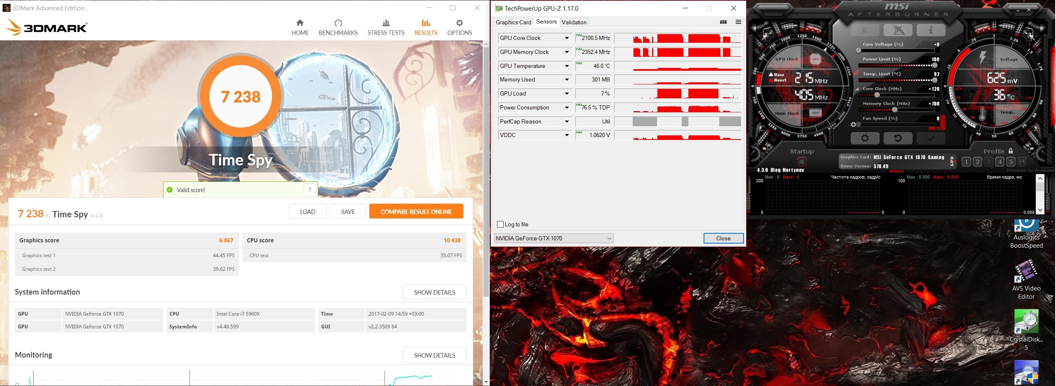Click the core clock curve bars icon
The image size is (1056, 386).
[x=857, y=89]
